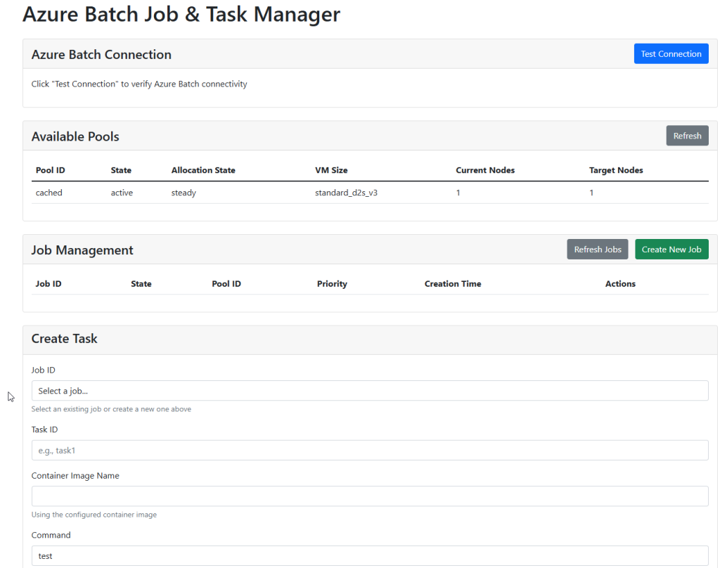720x568 pixels.
Task: Click the Azure Batch Connection heading
Action: 101,54
